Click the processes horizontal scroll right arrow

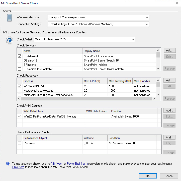pos(154,99)
